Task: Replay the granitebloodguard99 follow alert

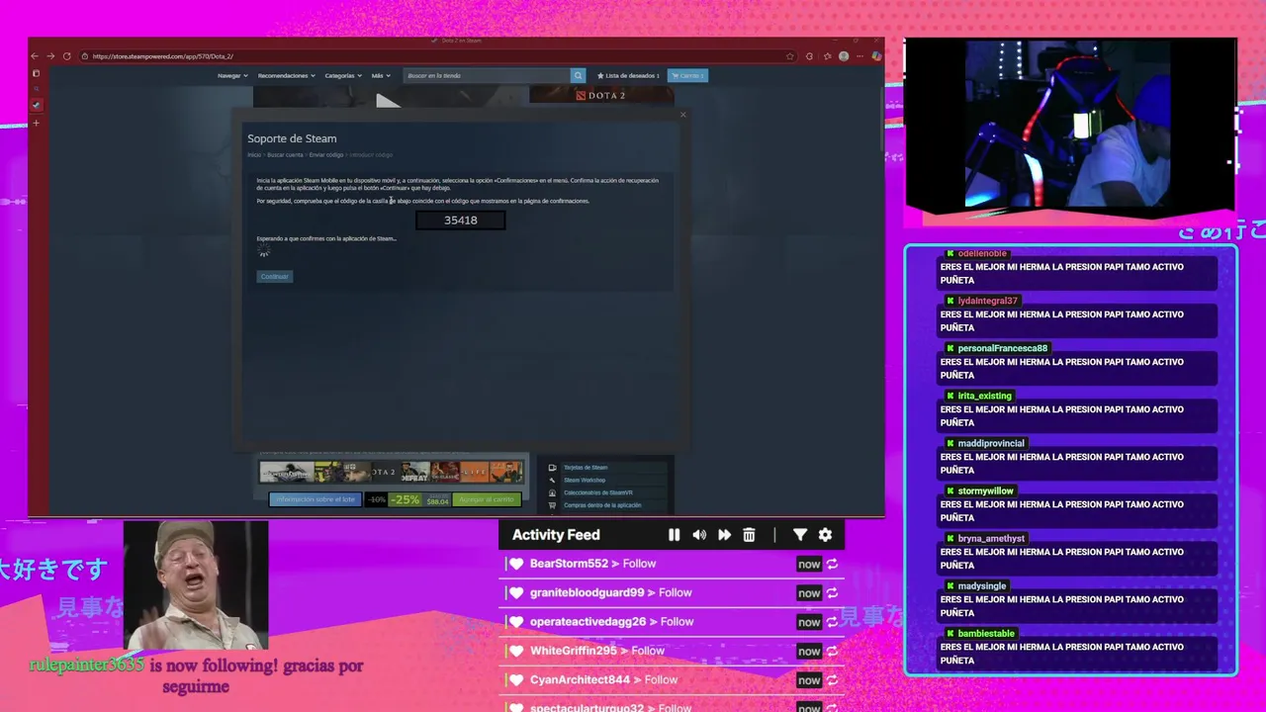Action: 832,593
